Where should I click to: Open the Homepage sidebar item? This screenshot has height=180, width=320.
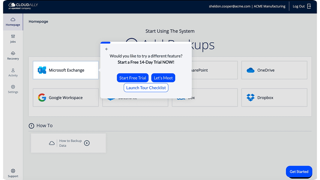(x=13, y=22)
